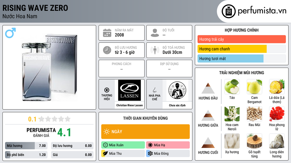Image resolution: width=291 pixels, height=163 pixels.
Task: Click the Độ lưu hương 0.00 score bar
Action: [72, 146]
